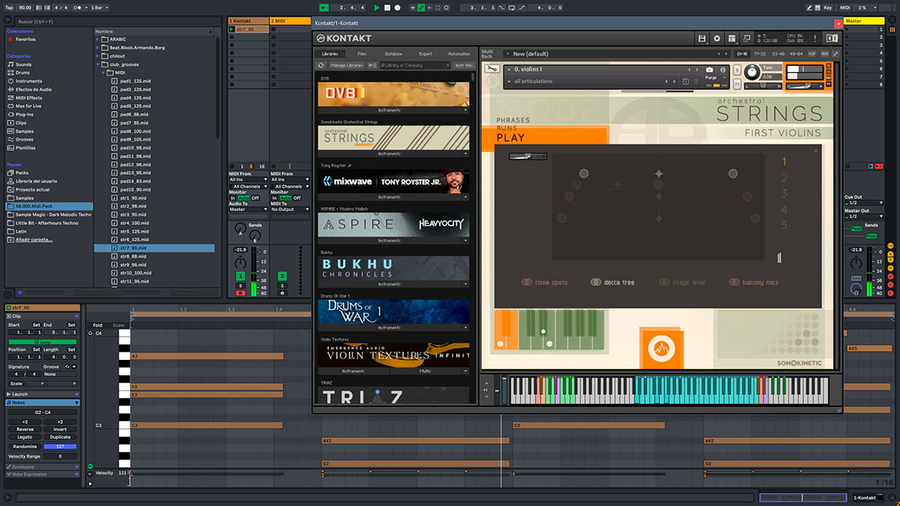Click the Randomize velocity button
The width and height of the screenshot is (900, 506).
point(24,446)
